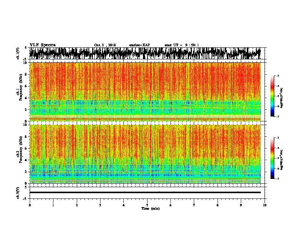
Task: Click tick label "6" on the Time axis
Action: [x=171, y=205]
